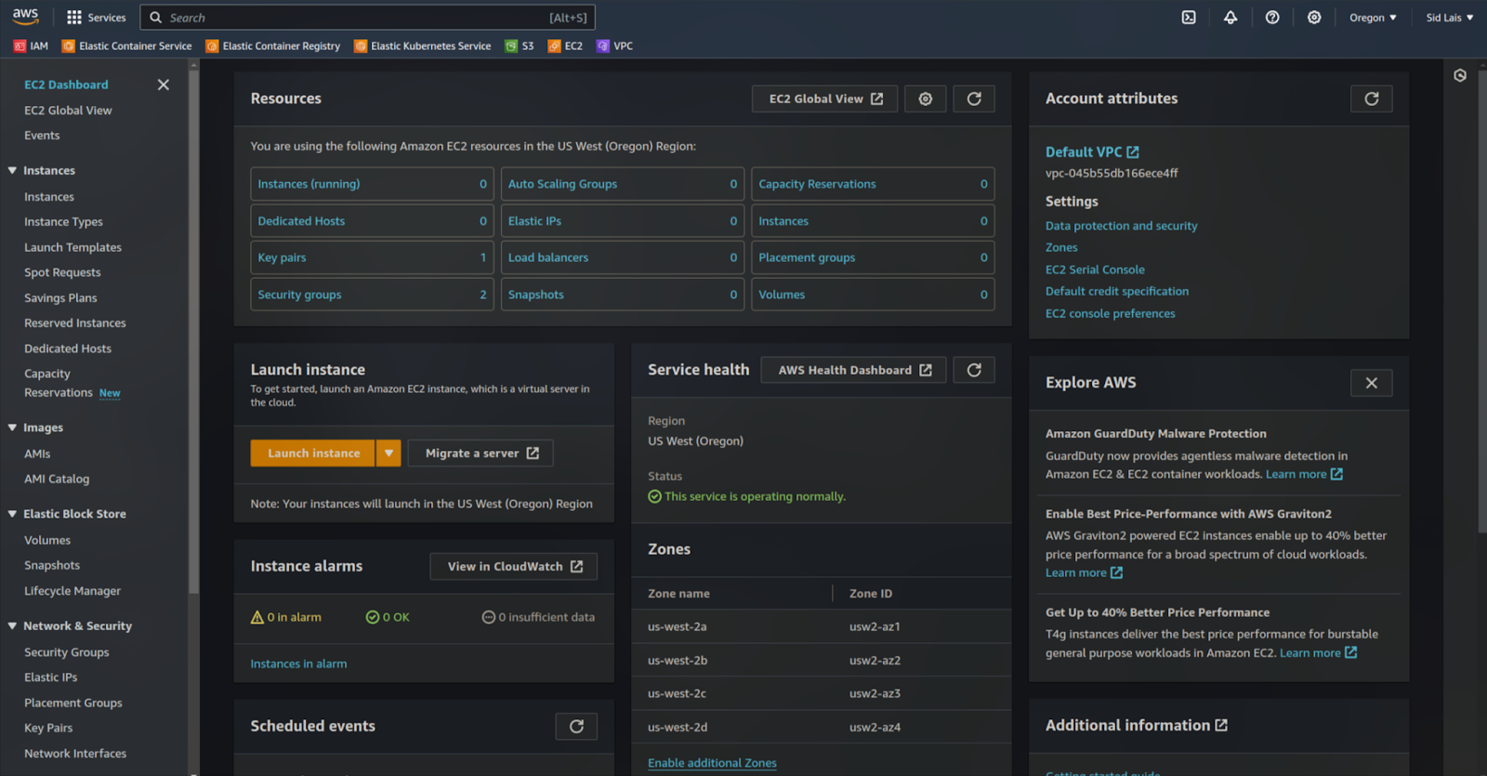Open the S3 favorite shortcut
Image resolution: width=1487 pixels, height=776 pixels.
520,46
